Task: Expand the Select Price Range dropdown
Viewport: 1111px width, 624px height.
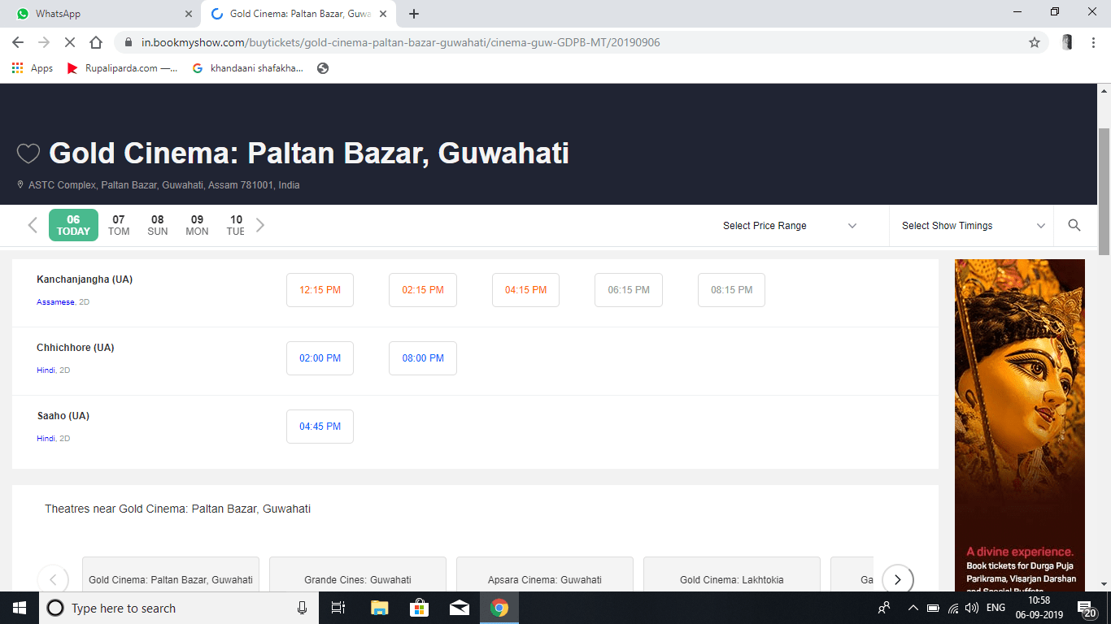Action: click(790, 226)
